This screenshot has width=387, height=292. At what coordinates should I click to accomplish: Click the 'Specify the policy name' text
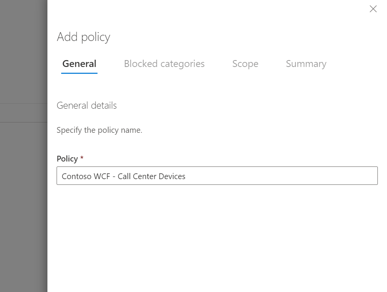(99, 130)
